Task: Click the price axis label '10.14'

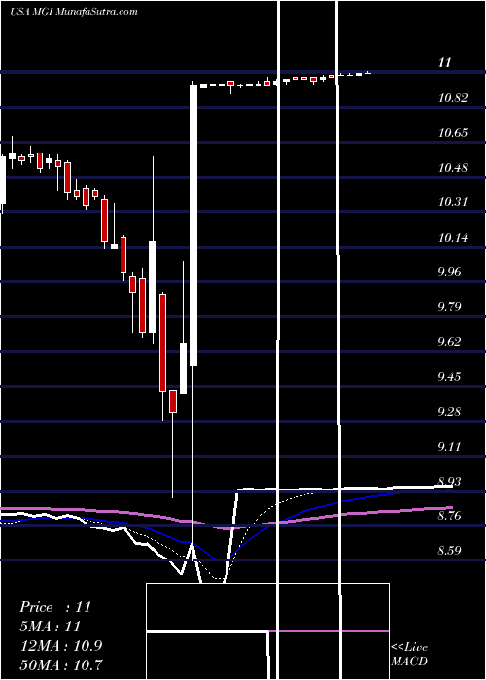Action: coord(453,238)
